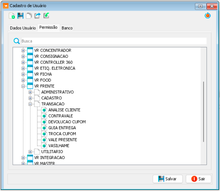Open the Banco tab
The image size is (220, 191).
67,28
